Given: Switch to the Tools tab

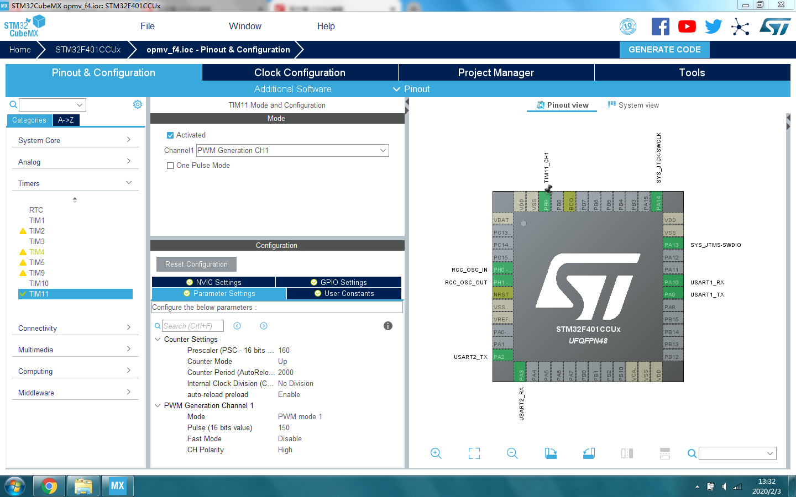Looking at the screenshot, I should coord(692,72).
